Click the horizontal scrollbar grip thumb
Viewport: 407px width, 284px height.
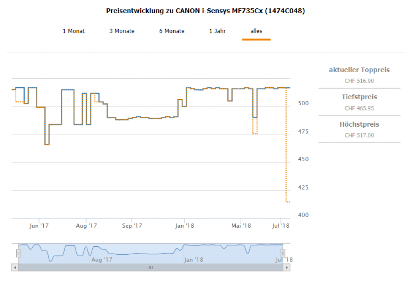(x=151, y=268)
